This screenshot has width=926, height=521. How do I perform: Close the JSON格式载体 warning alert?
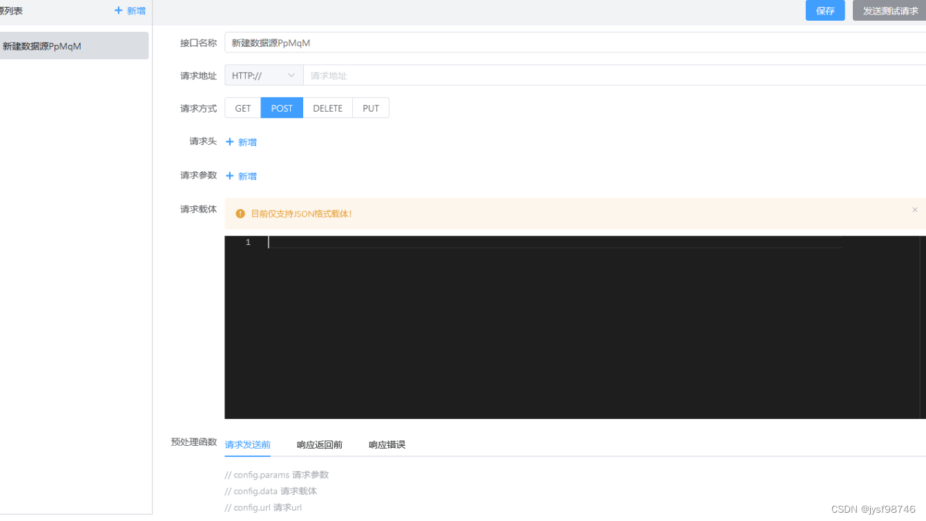(915, 210)
